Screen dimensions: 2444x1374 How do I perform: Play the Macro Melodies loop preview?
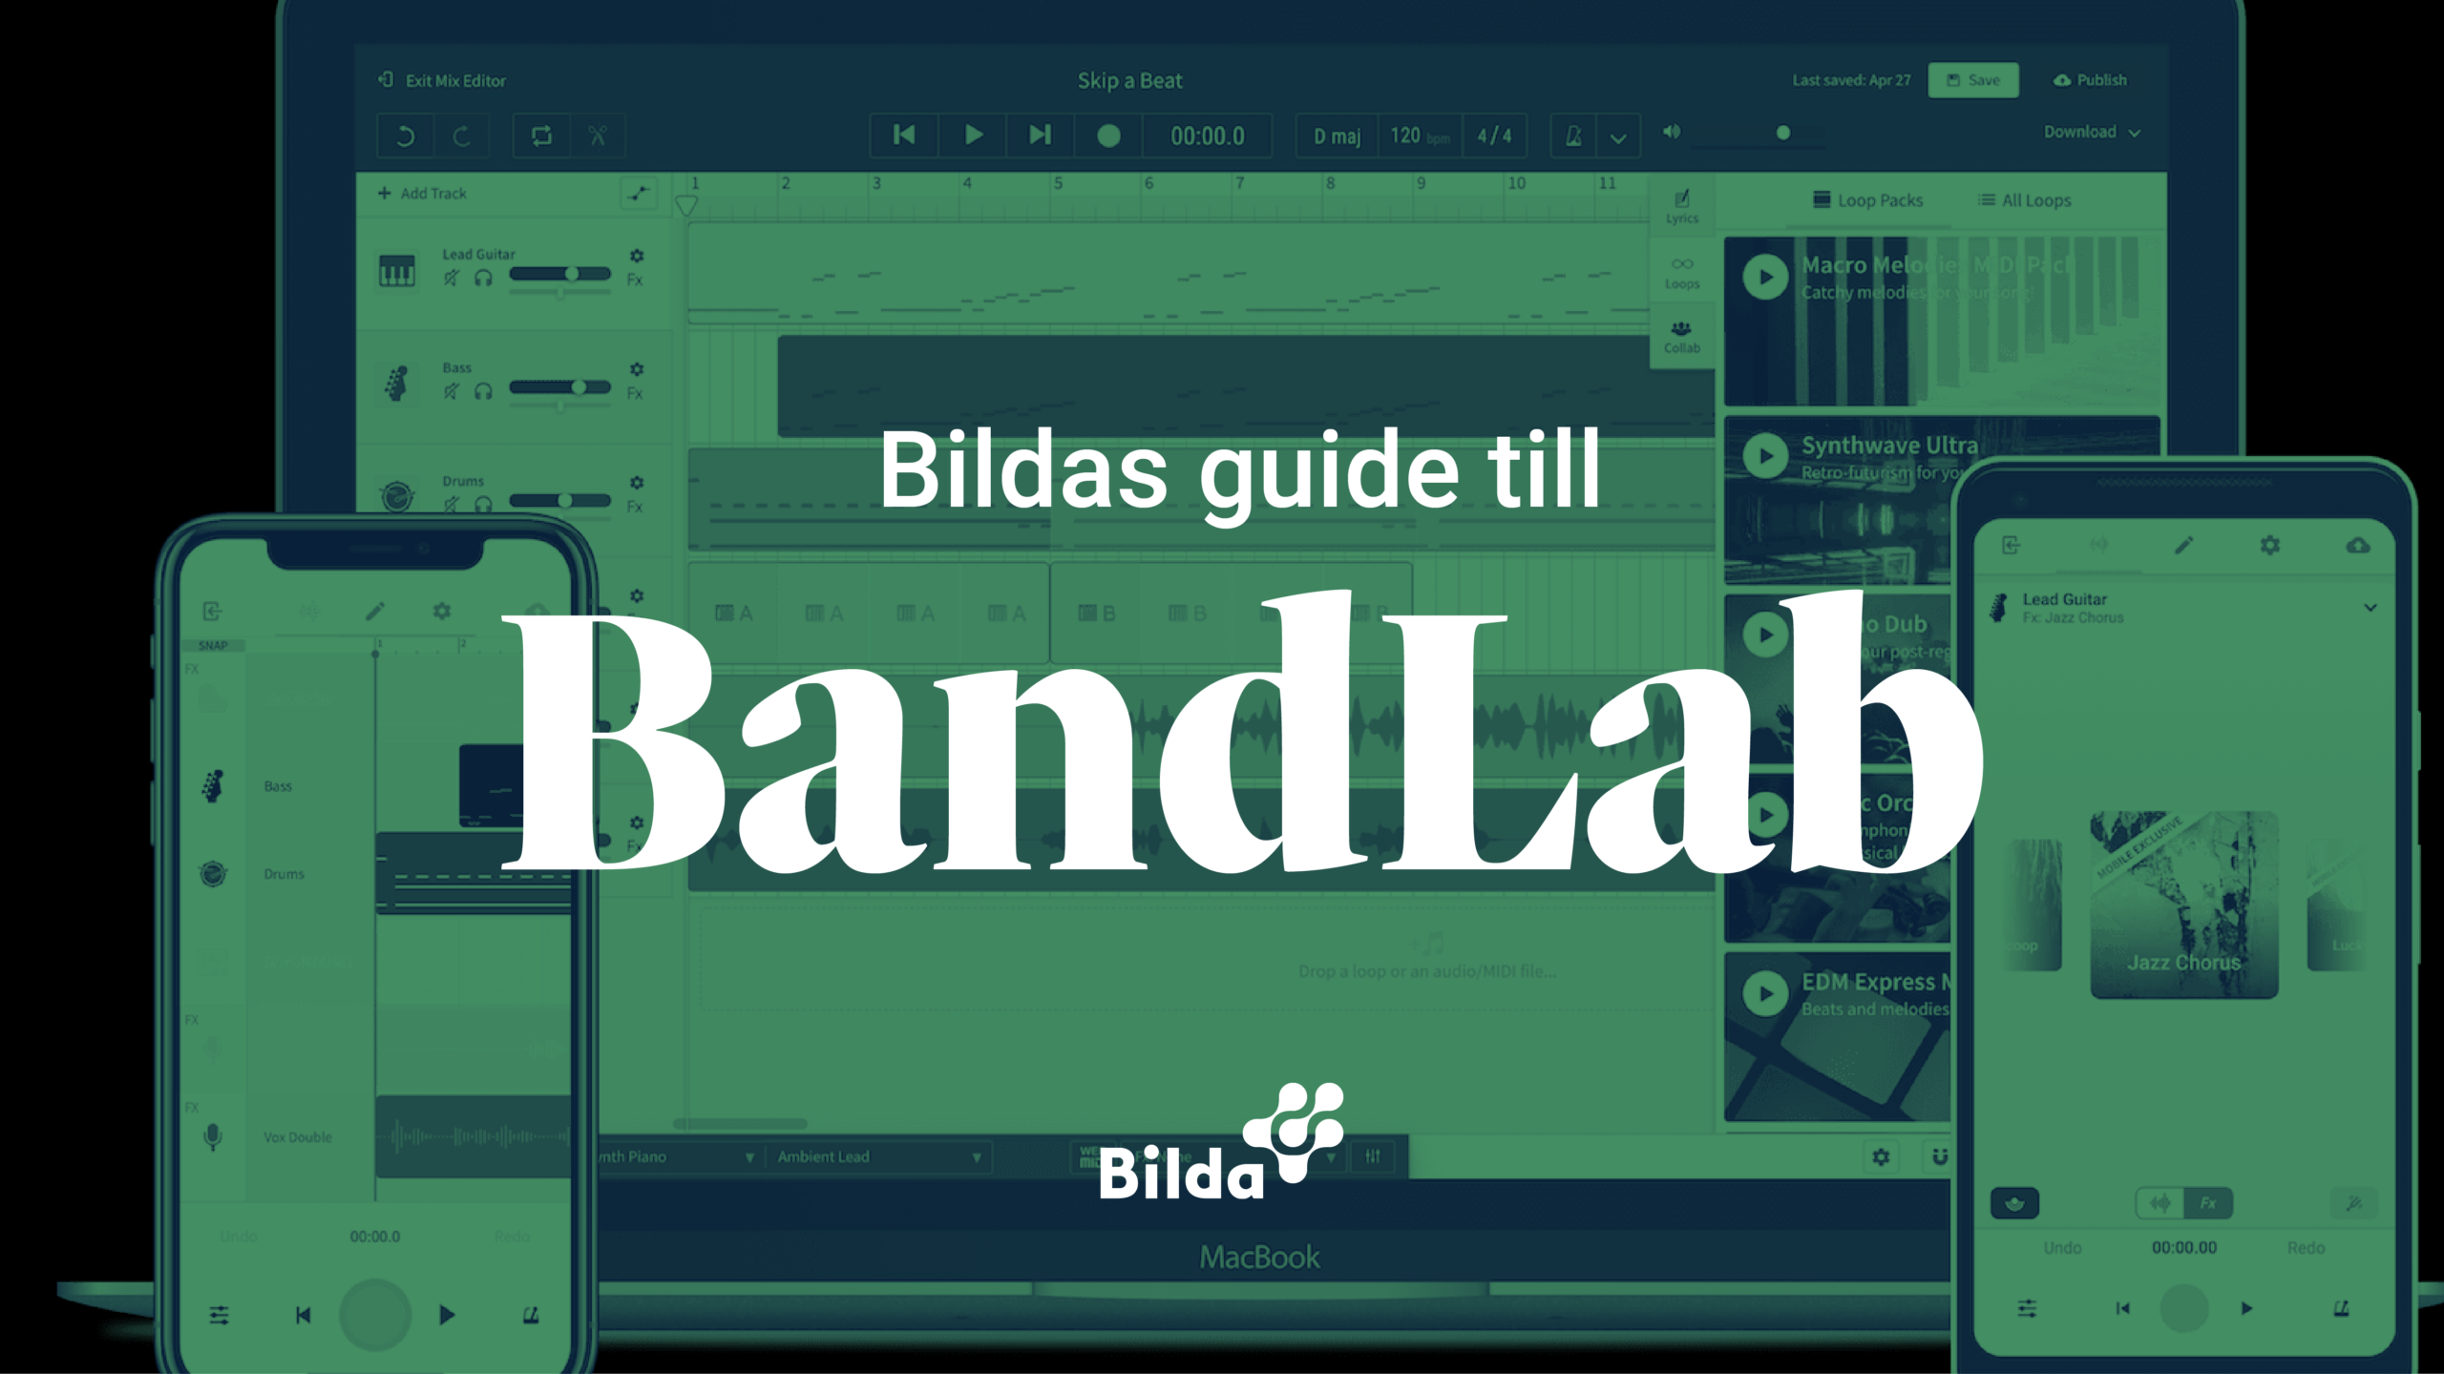point(1762,275)
